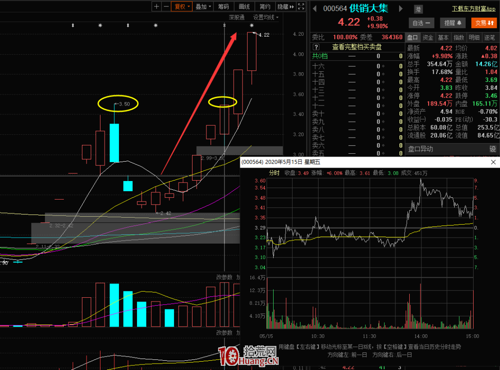Screen dimensions: 500x370
Task: Open the 设置均线 moving average dropdown
Action: (x=266, y=17)
